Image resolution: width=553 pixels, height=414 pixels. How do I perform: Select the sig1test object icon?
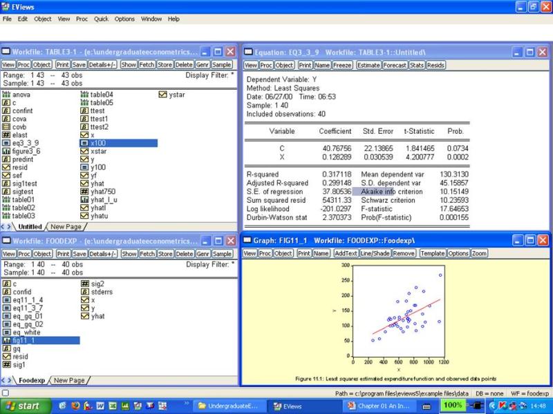point(6,184)
